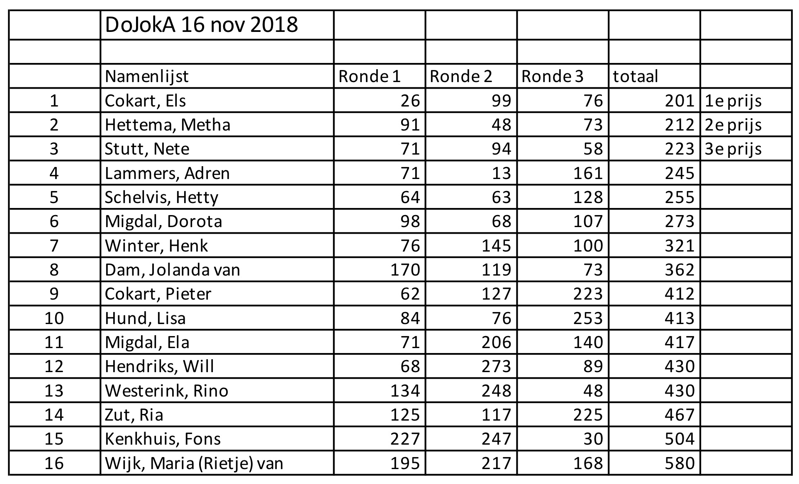Screen dimensions: 799x484
Task: Click the totaal column header
Action: pos(655,76)
